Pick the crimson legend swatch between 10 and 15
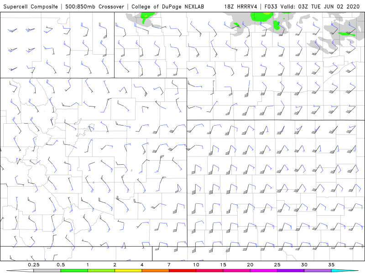365x273 pixels. click(209, 271)
